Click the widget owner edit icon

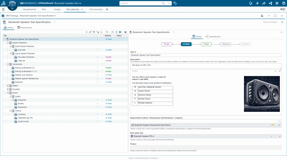pyautogui.click(x=262, y=16)
